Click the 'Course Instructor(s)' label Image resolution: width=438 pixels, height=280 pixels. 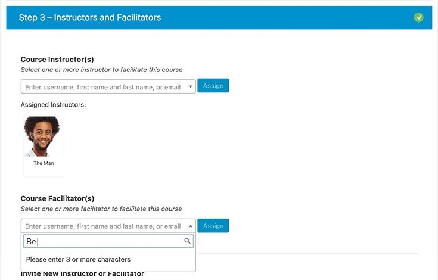[x=57, y=60]
